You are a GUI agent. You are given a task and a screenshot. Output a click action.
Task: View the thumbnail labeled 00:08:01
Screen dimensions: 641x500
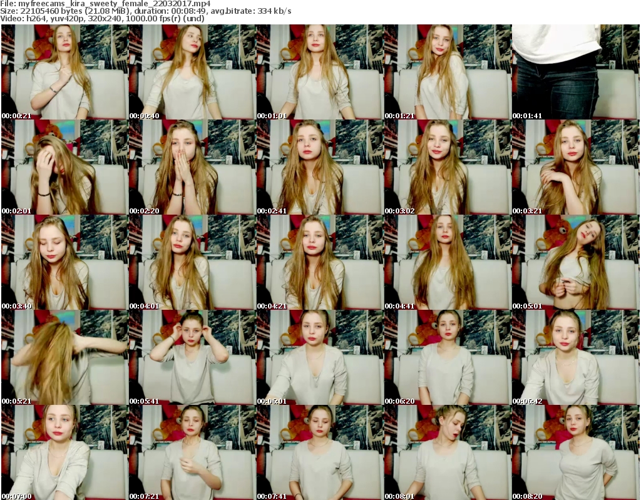tap(448, 452)
